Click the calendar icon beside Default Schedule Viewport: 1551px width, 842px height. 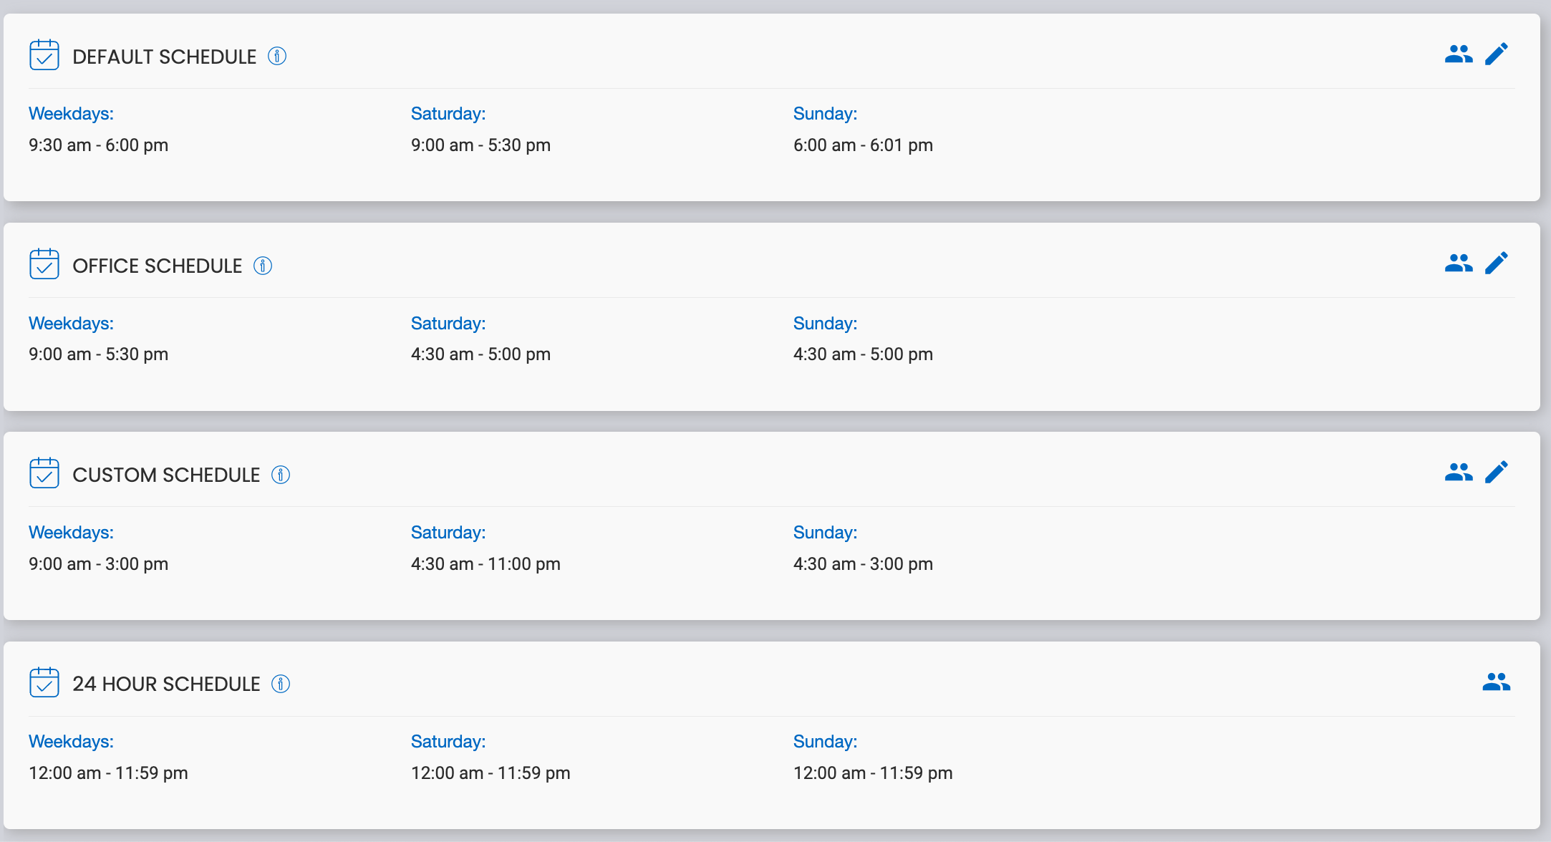pyautogui.click(x=44, y=54)
